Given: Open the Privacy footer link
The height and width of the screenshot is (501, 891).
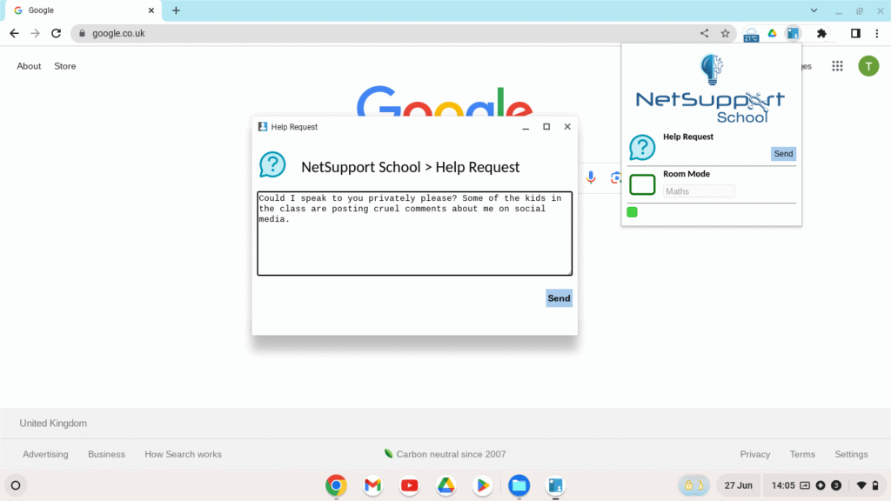Looking at the screenshot, I should (754, 454).
